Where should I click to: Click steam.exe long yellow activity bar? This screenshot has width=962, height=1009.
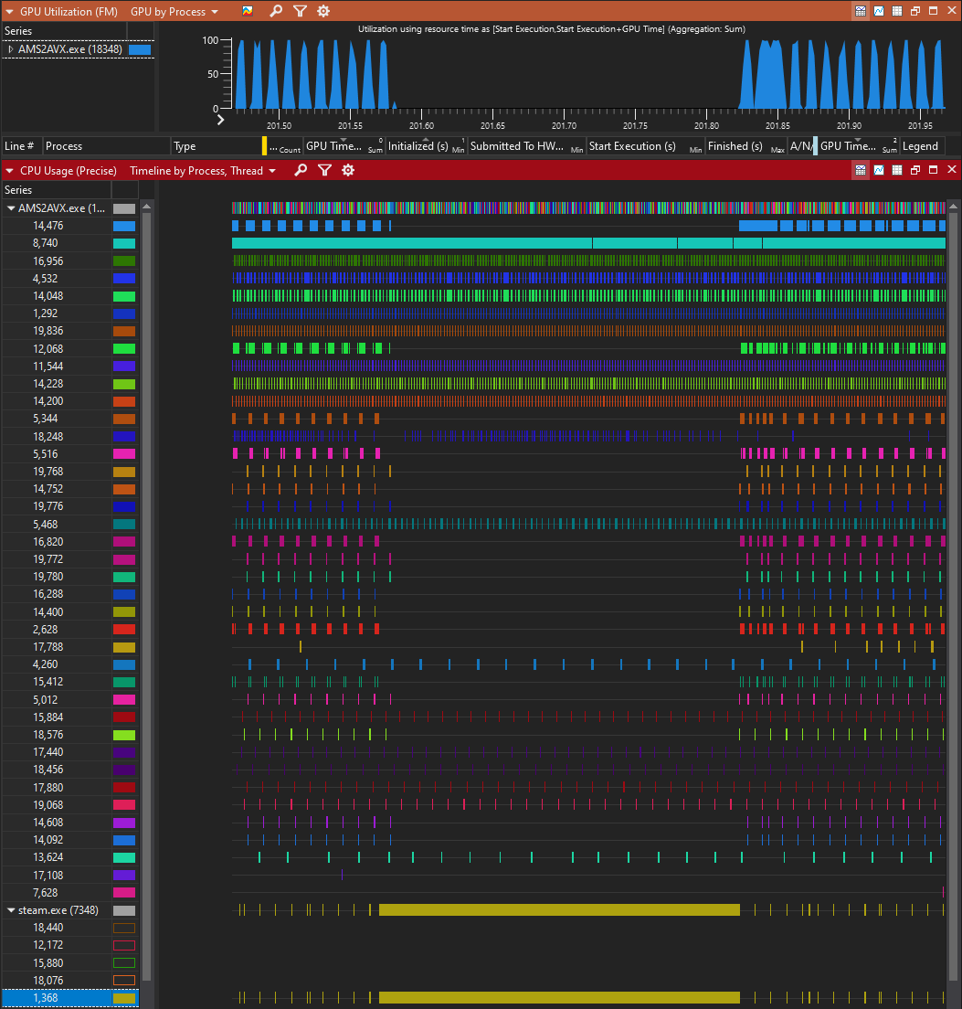(559, 910)
